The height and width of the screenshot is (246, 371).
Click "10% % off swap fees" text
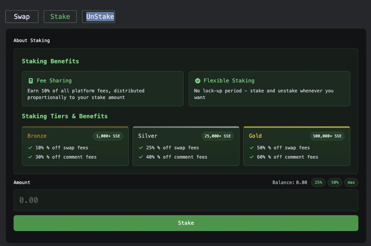pyautogui.click(x=62, y=148)
